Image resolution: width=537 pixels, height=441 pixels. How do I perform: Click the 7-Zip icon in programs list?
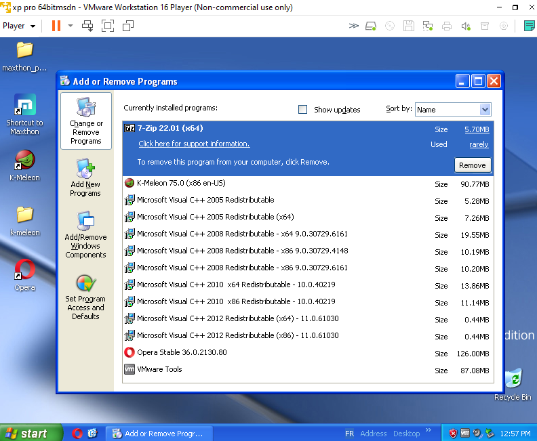pyautogui.click(x=130, y=128)
